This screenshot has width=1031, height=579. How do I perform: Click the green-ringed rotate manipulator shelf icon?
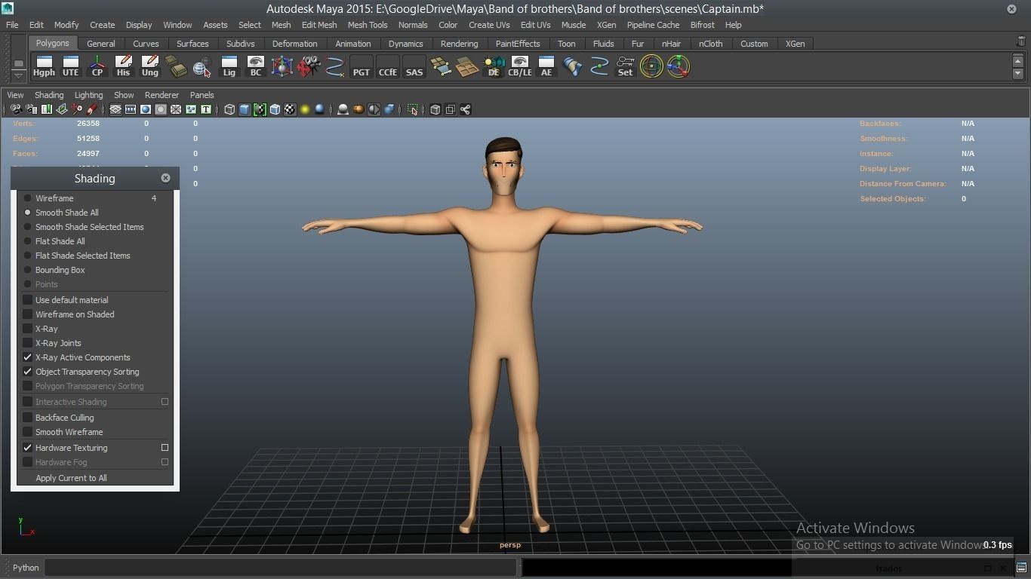652,66
